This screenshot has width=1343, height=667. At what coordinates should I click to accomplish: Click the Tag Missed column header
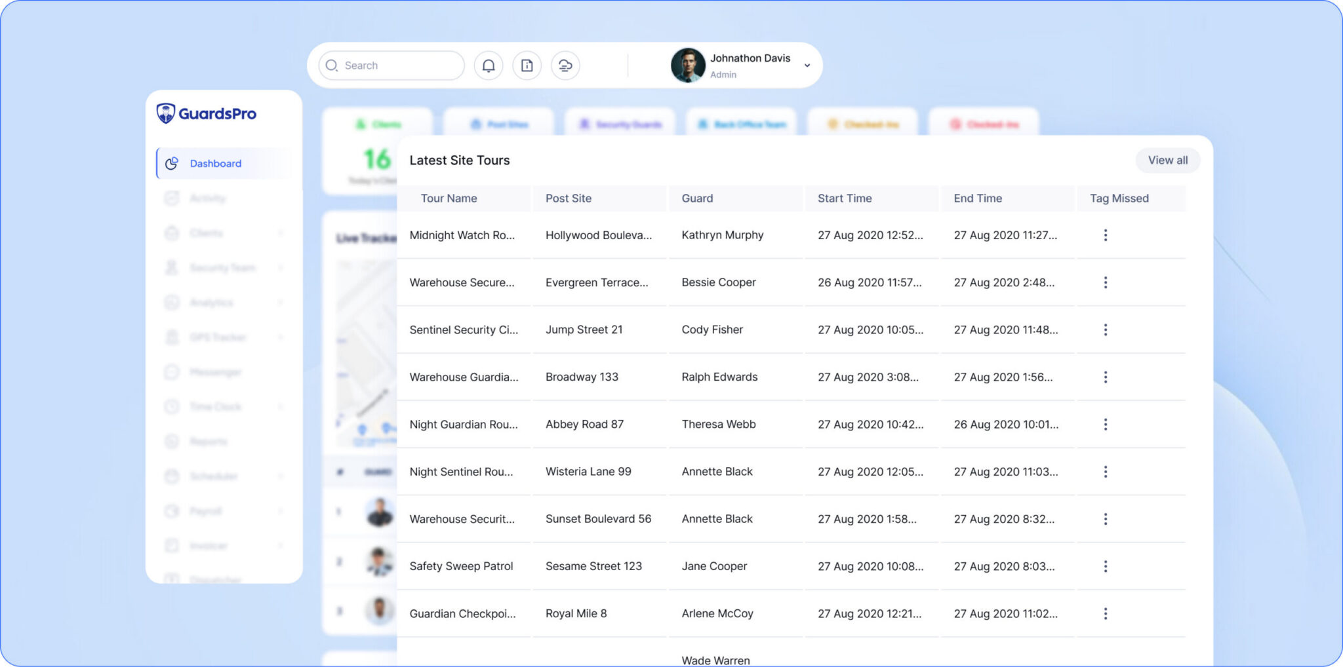click(x=1119, y=199)
